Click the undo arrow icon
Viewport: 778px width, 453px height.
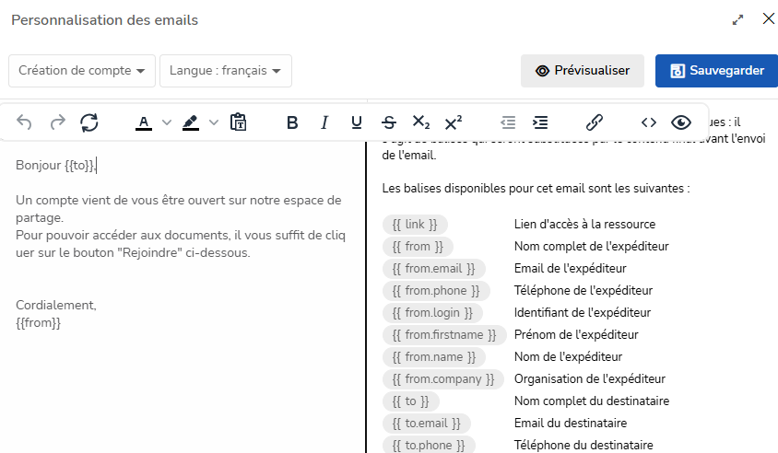[x=25, y=122]
